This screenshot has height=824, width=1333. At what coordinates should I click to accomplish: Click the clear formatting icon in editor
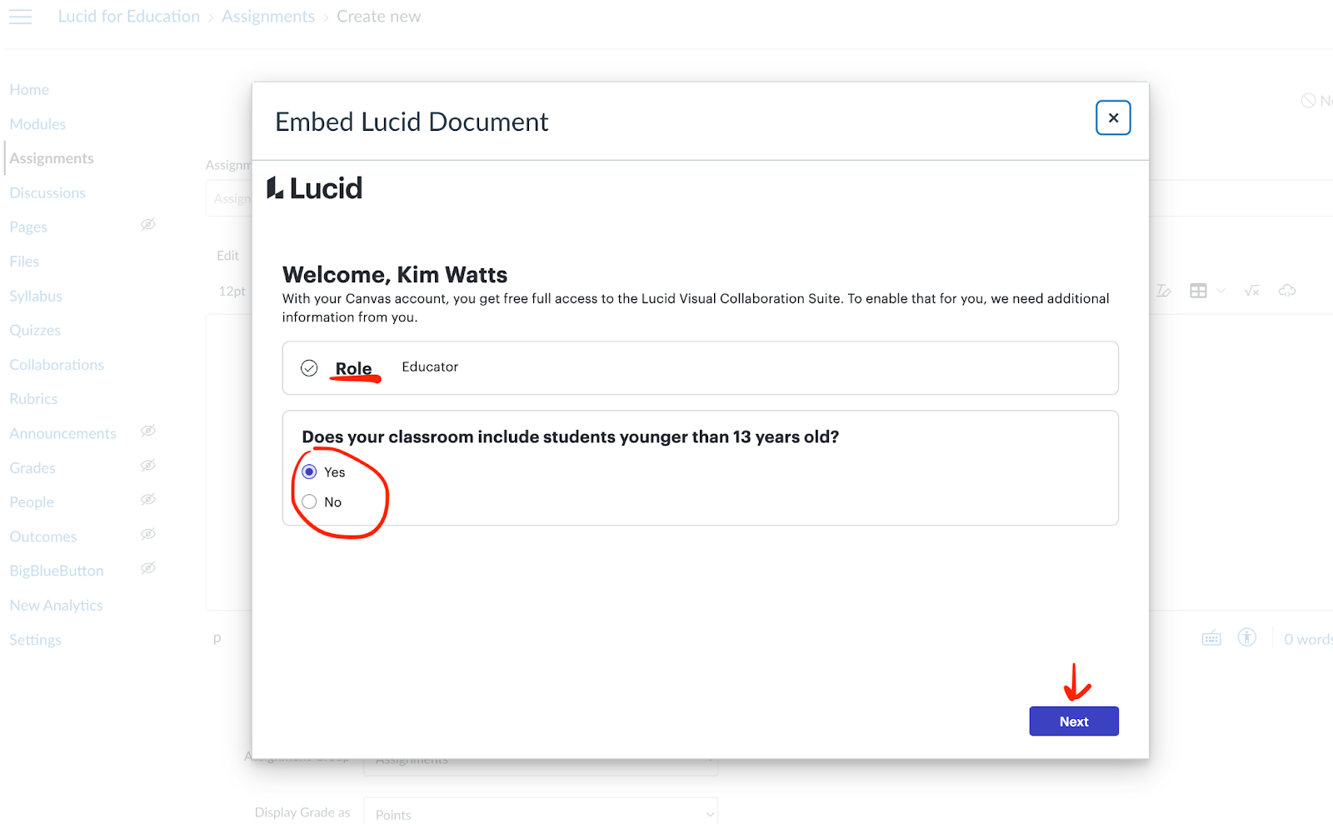coord(1163,291)
